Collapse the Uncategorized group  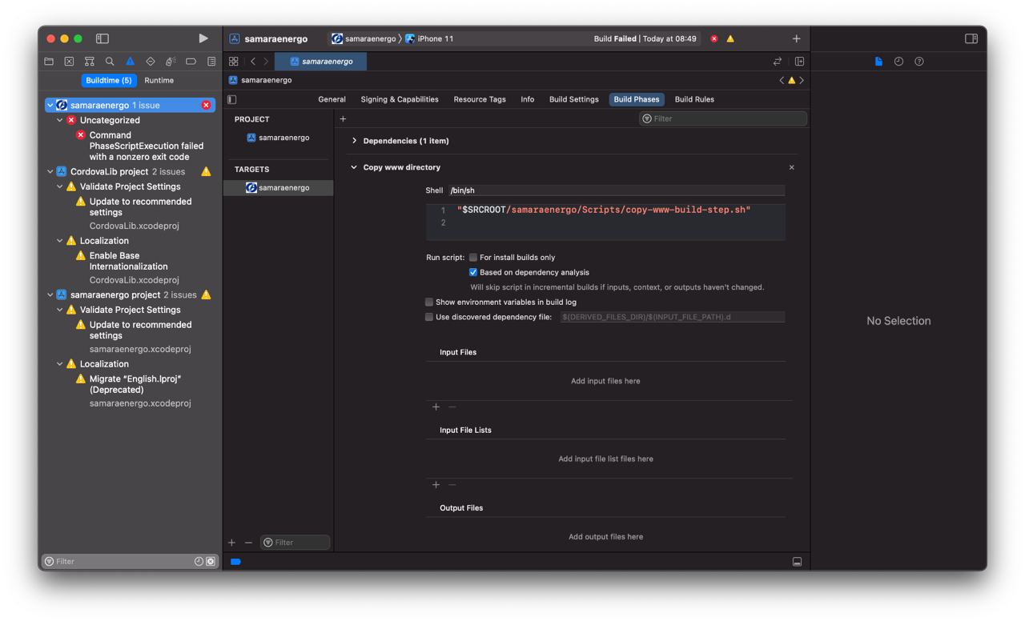coord(60,120)
